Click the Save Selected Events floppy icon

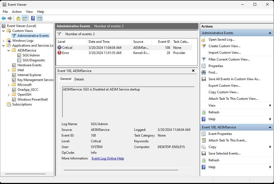click(x=204, y=153)
